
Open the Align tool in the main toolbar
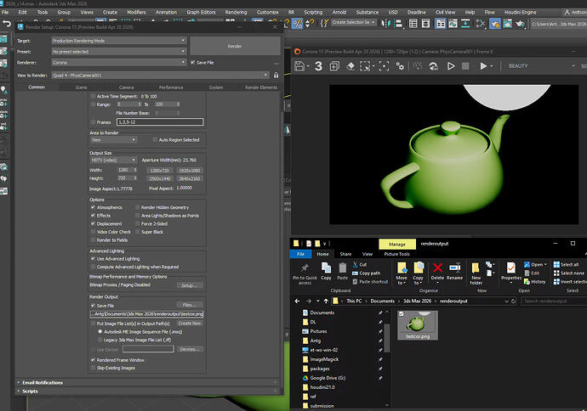[x=399, y=24]
